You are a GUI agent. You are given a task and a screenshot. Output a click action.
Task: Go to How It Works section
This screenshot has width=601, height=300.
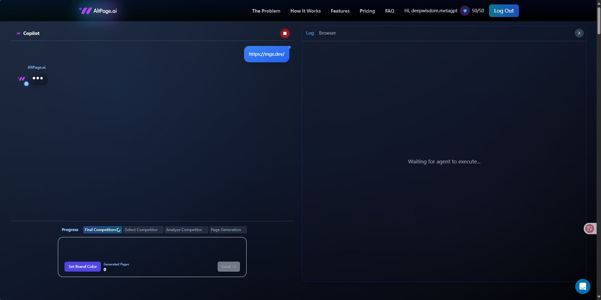(x=305, y=11)
